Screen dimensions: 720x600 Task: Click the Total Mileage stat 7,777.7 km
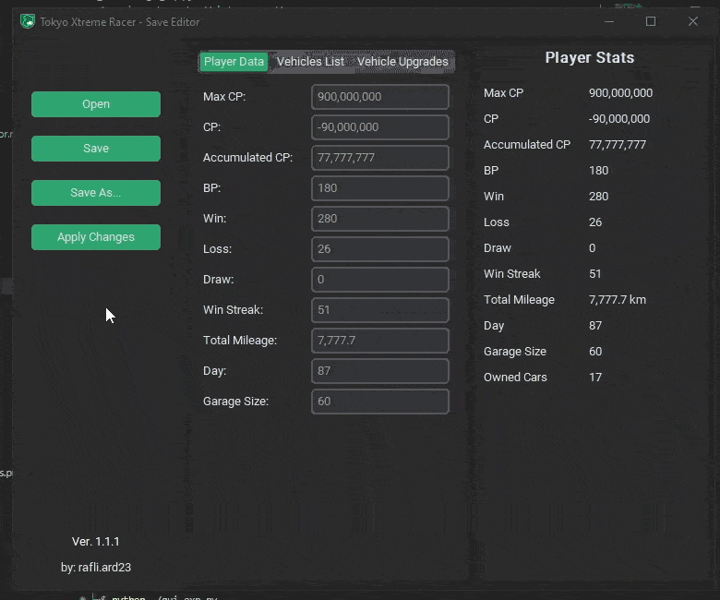(x=618, y=300)
